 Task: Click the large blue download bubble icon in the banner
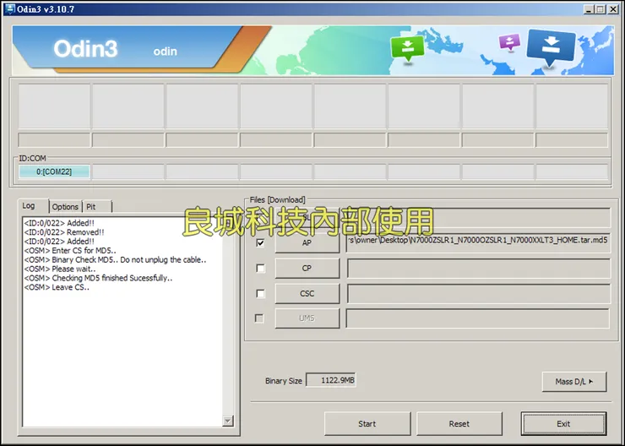[x=551, y=46]
